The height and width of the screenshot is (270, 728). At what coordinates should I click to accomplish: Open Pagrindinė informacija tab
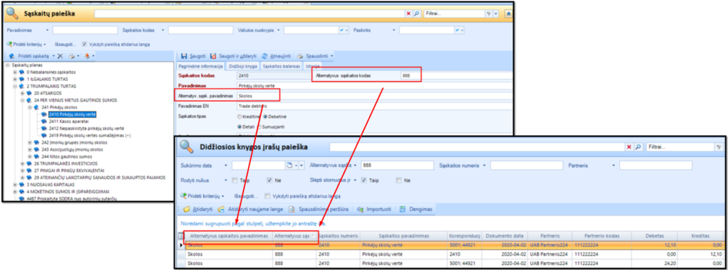click(x=201, y=66)
